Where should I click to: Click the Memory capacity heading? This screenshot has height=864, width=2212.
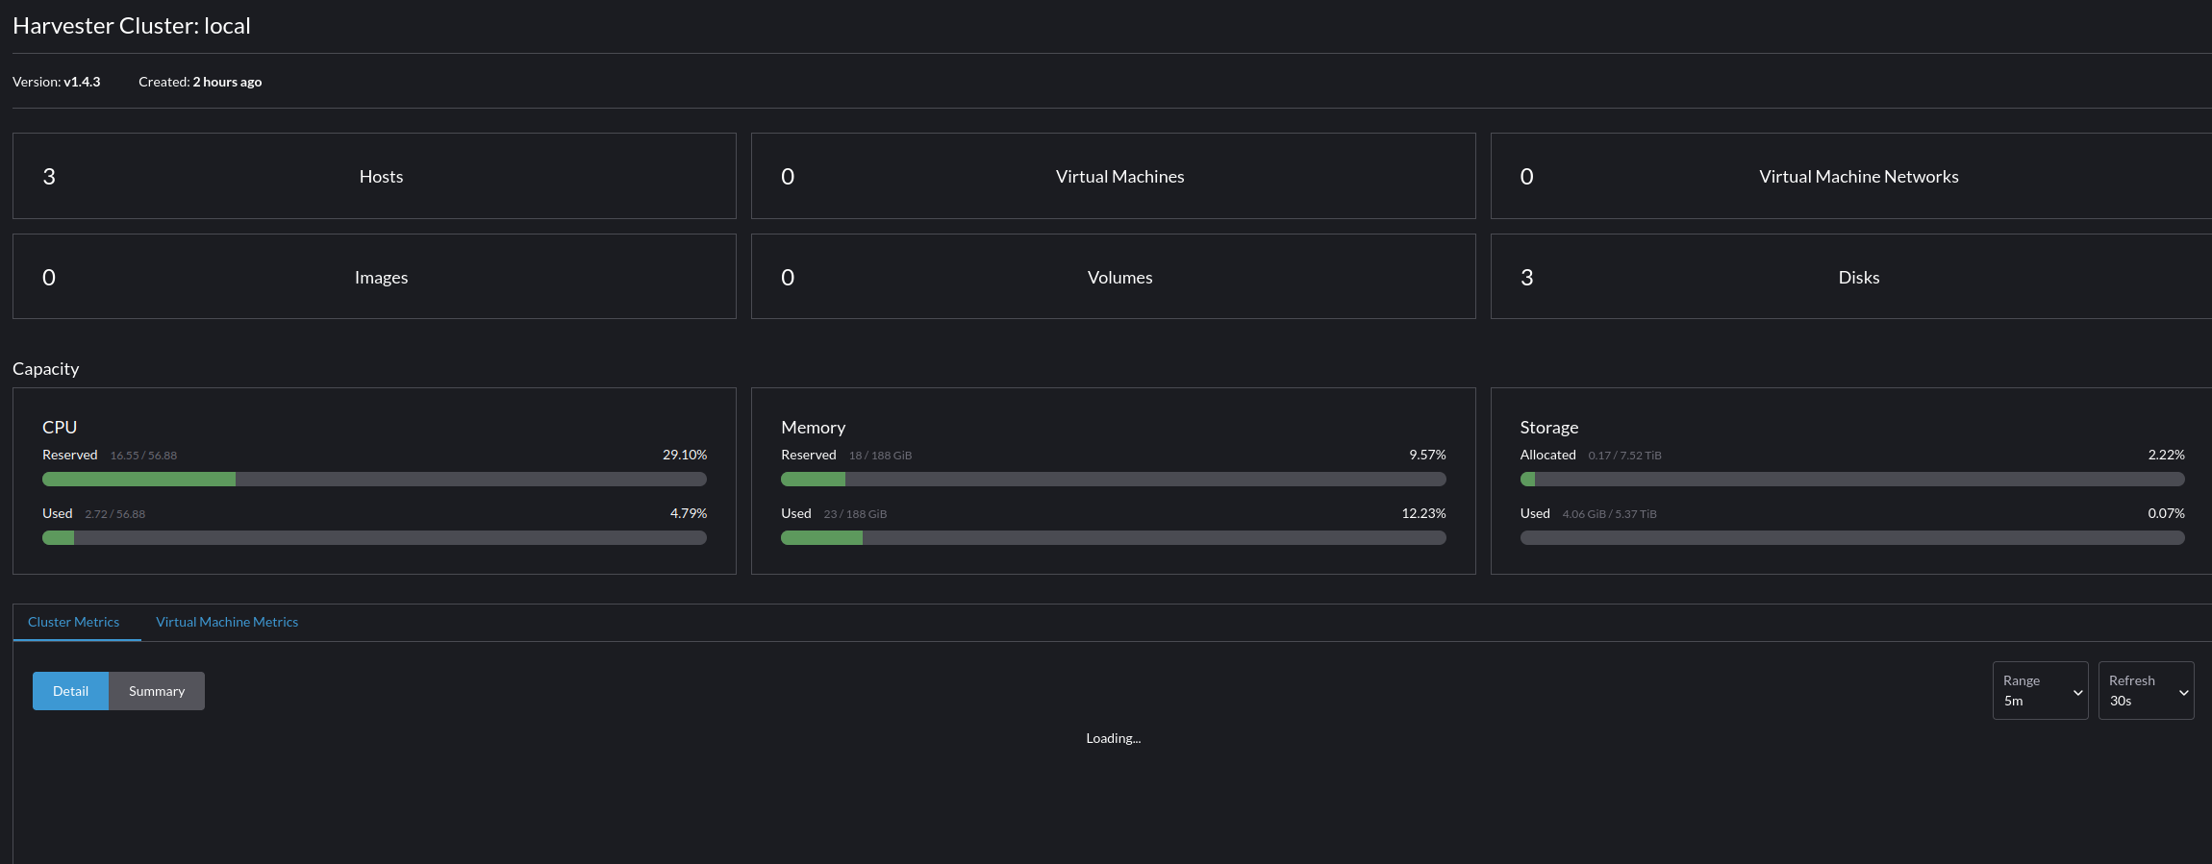pyautogui.click(x=814, y=427)
